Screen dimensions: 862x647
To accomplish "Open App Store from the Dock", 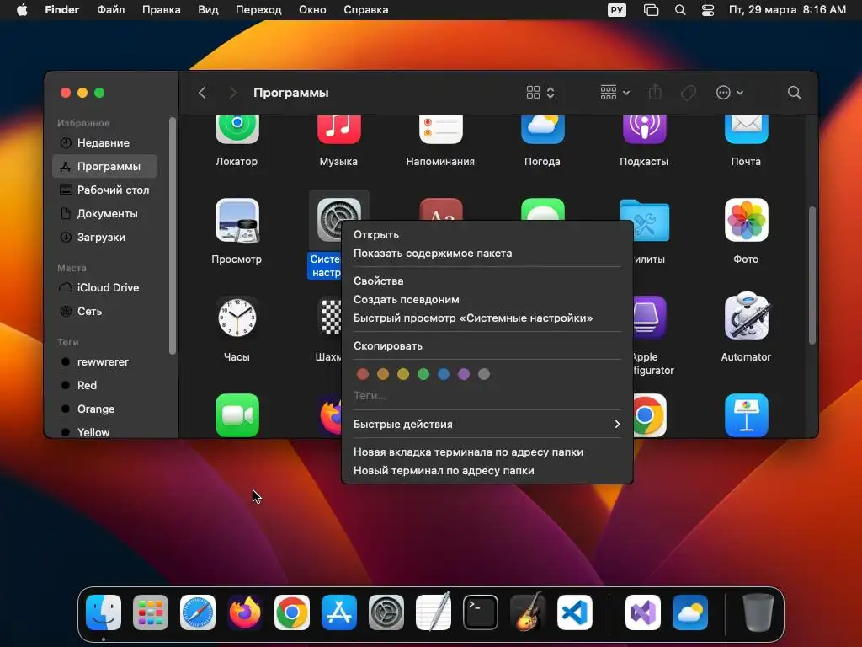I will pos(339,612).
